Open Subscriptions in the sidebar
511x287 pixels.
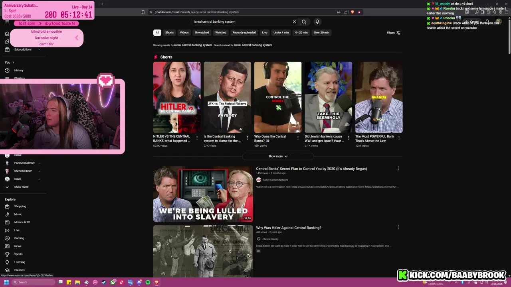tap(23, 49)
